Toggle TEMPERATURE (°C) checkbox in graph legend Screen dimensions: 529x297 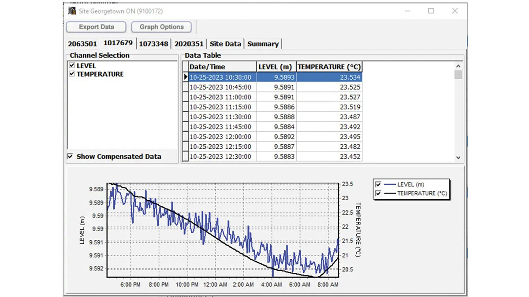tap(378, 193)
